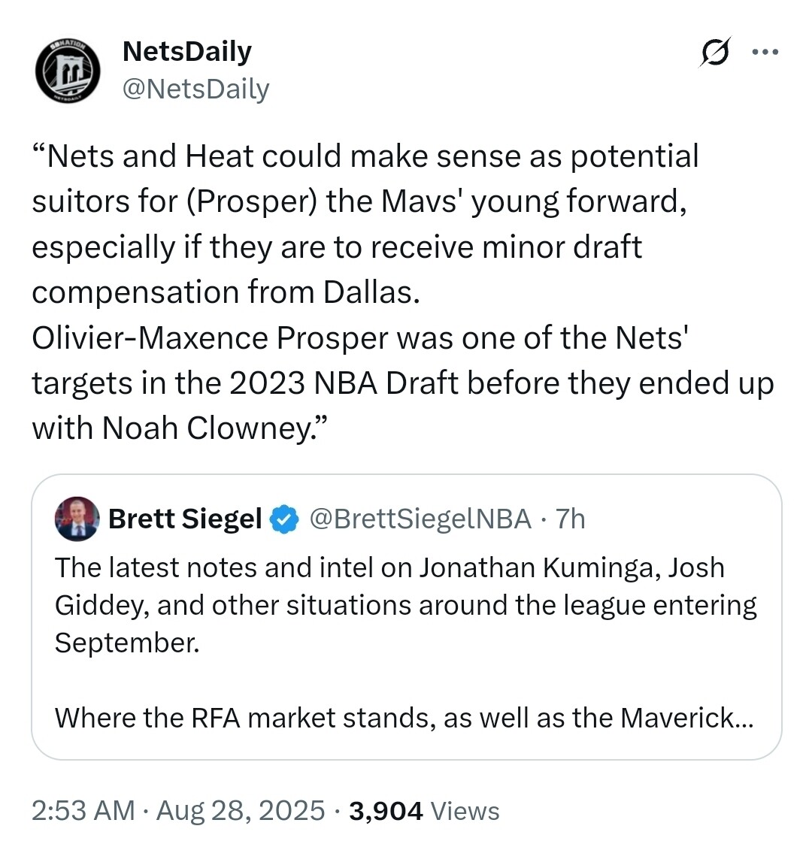Open the three-dot more options menu

[765, 53]
